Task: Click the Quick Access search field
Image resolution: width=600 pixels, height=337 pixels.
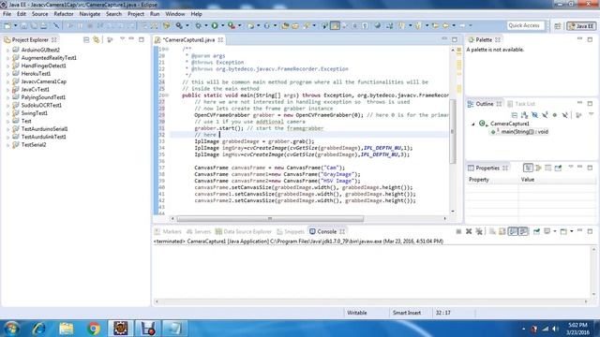Action: click(x=525, y=25)
